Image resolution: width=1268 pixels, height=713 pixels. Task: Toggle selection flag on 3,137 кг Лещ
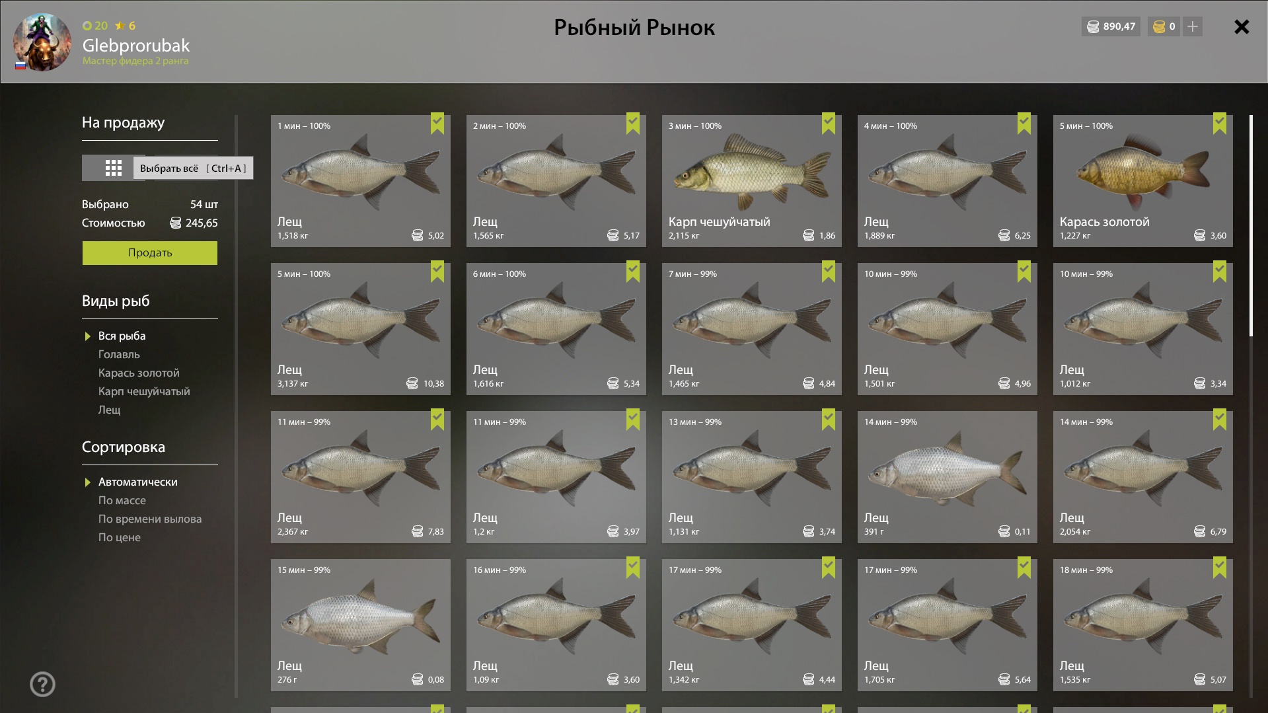(437, 272)
